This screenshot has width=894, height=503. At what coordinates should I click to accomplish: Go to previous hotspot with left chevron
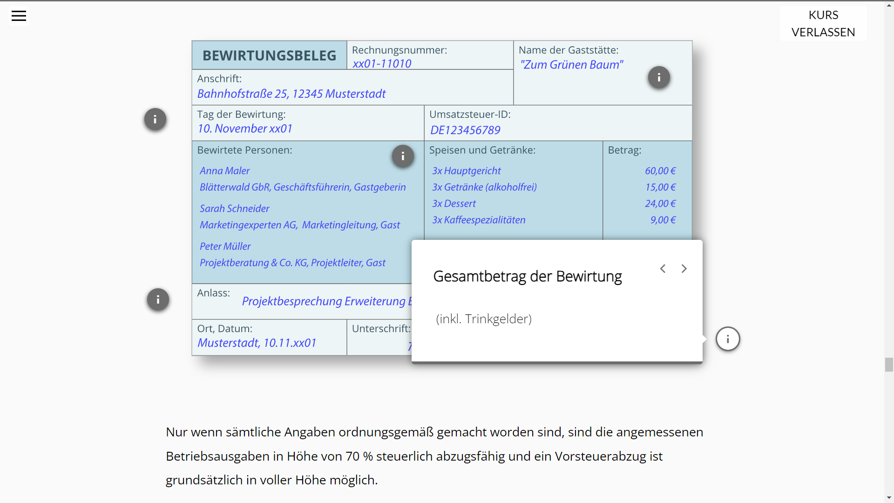tap(663, 269)
